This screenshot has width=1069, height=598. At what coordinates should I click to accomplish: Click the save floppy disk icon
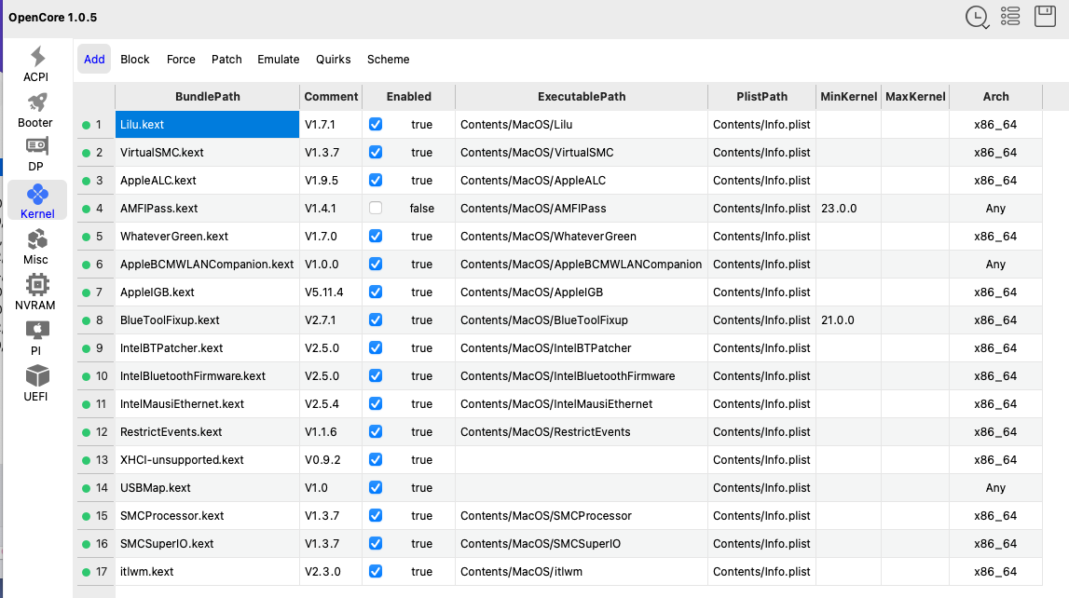pos(1046,17)
